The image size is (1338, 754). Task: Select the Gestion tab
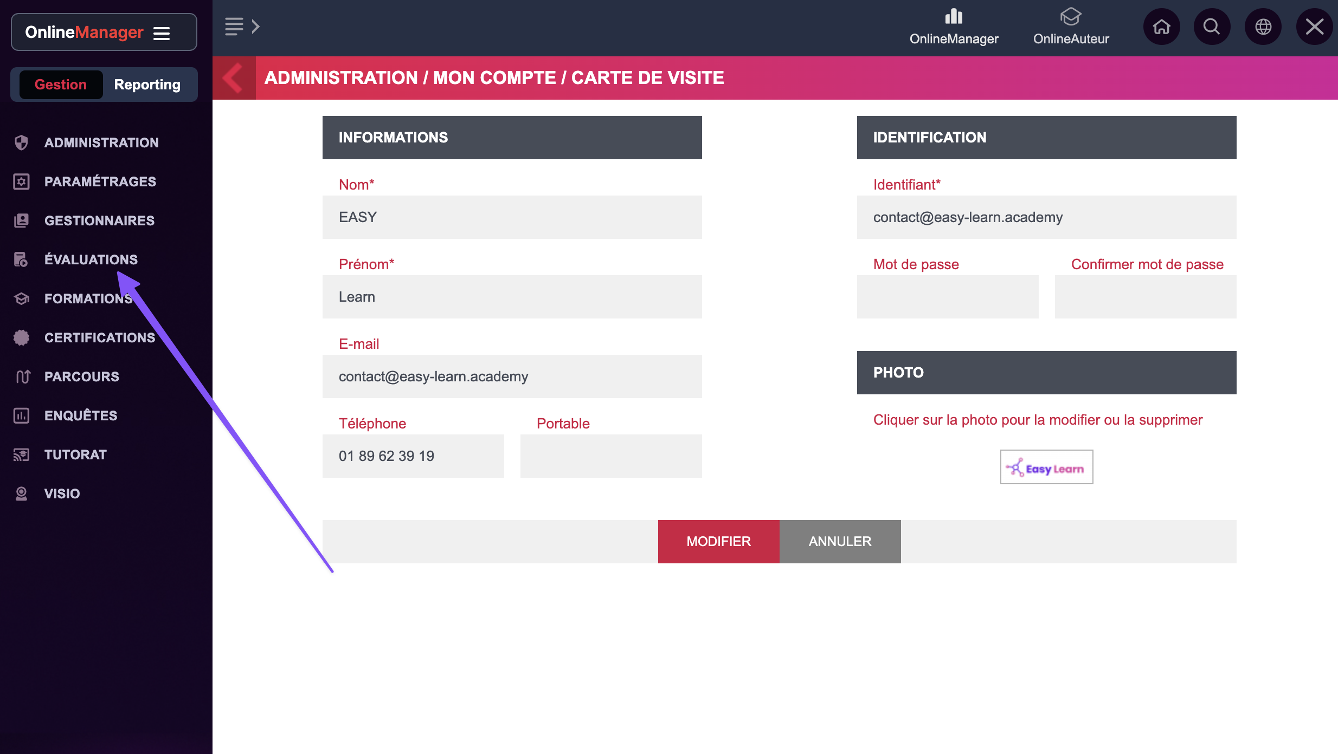click(61, 84)
